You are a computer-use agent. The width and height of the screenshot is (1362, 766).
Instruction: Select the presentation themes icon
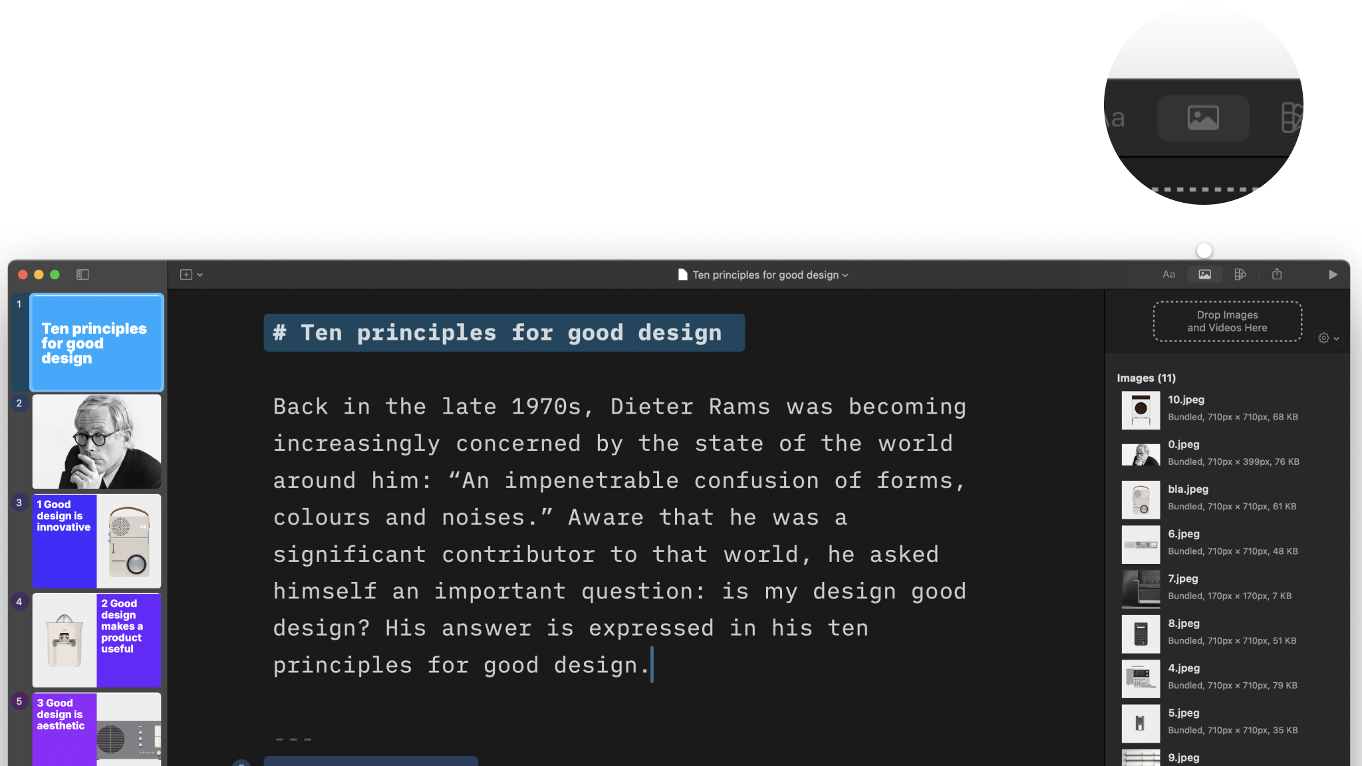pyautogui.click(x=1240, y=274)
